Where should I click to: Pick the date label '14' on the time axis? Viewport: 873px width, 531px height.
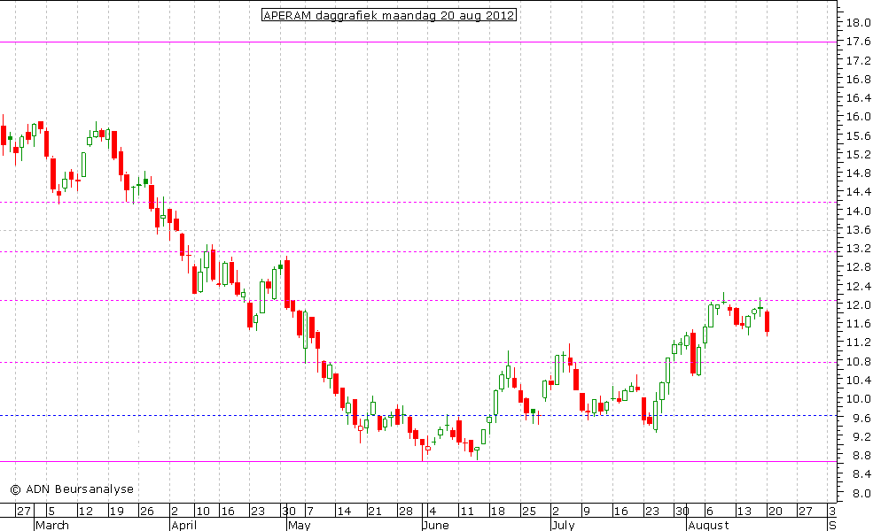click(x=344, y=511)
